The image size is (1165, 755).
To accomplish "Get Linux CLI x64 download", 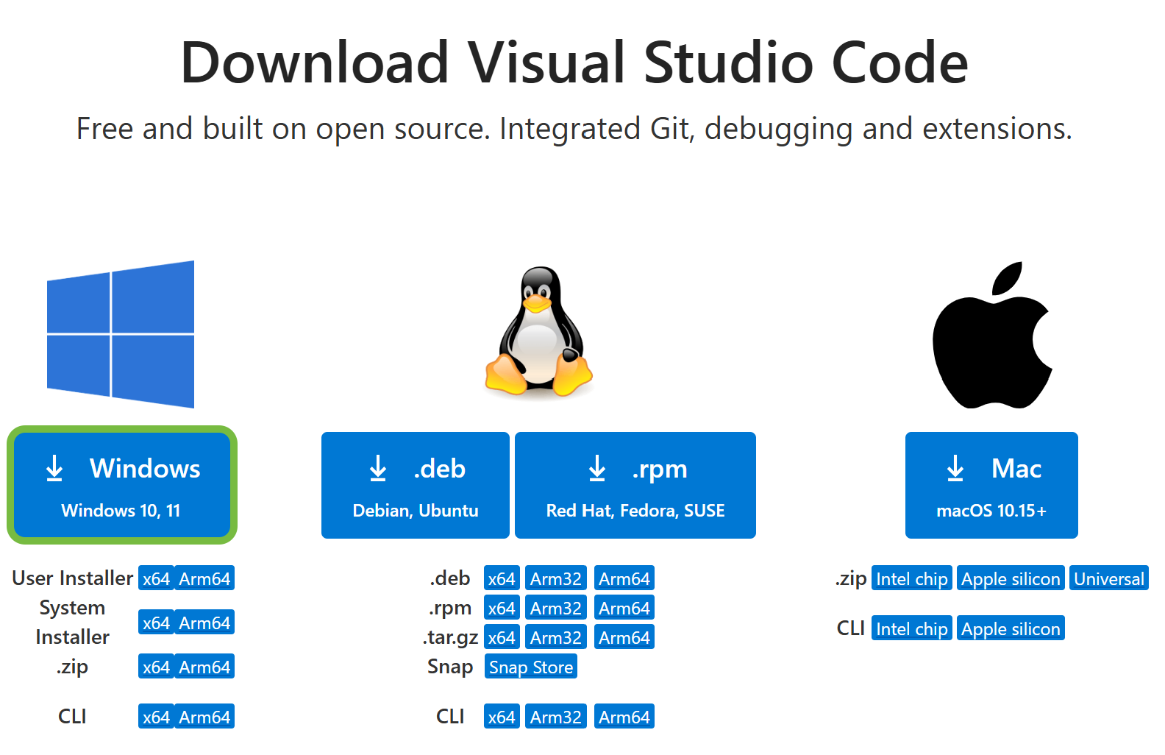I will pos(502,717).
